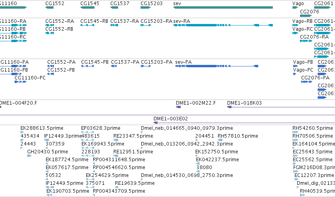The width and height of the screenshot is (335, 197).
Task: Select EST label 228193
Action: click(91, 152)
